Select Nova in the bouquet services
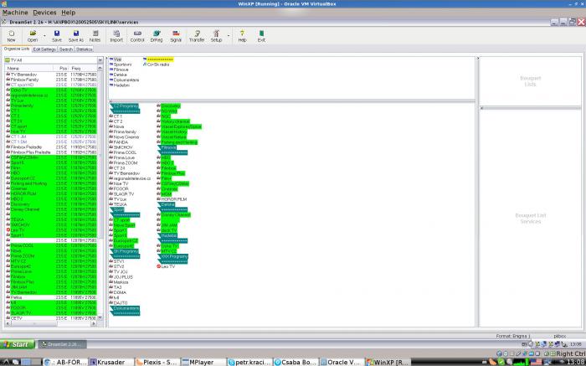586x366 pixels. tap(119, 126)
